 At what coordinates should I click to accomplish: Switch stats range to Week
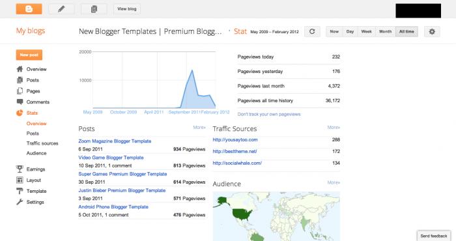point(366,31)
